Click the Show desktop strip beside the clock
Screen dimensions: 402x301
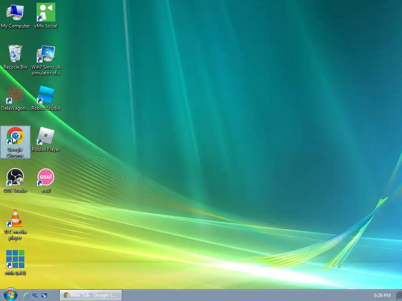point(399,296)
